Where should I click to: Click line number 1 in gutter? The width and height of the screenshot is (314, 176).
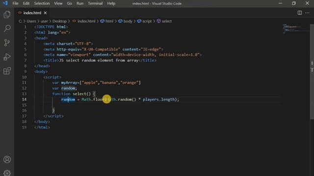(25, 27)
